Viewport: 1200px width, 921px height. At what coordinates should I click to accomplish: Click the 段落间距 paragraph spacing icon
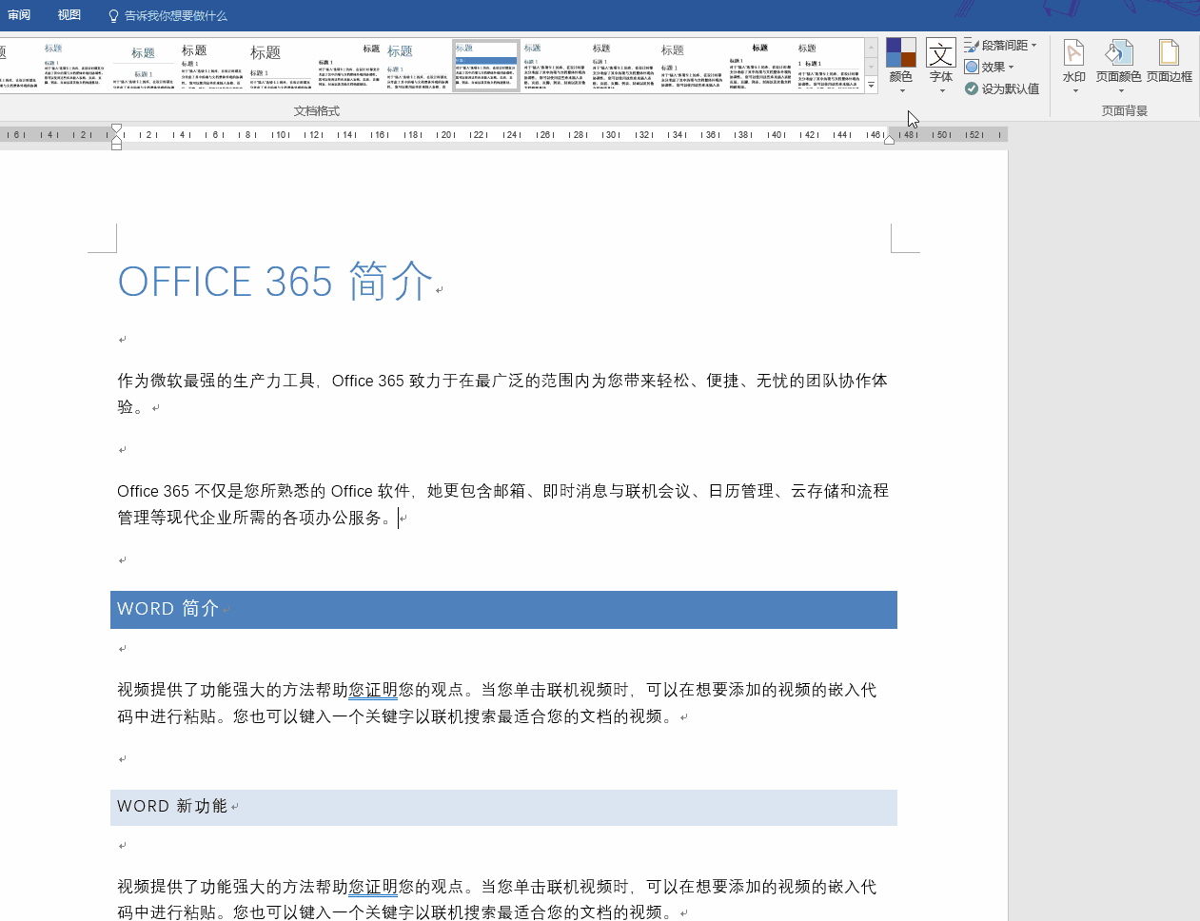click(x=972, y=45)
